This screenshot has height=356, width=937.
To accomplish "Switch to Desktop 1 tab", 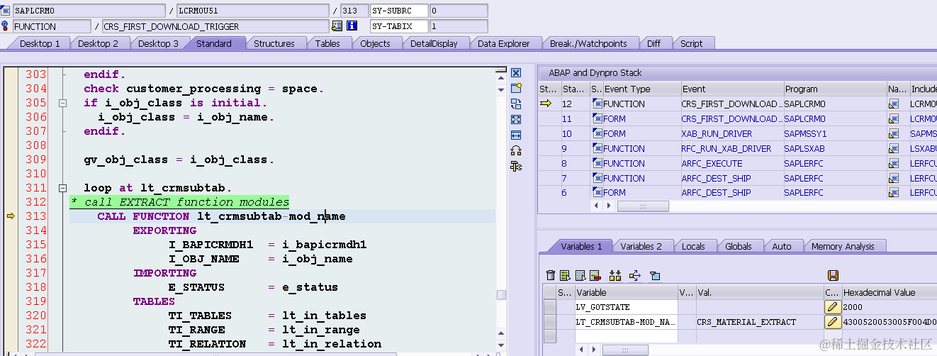I will pos(40,43).
